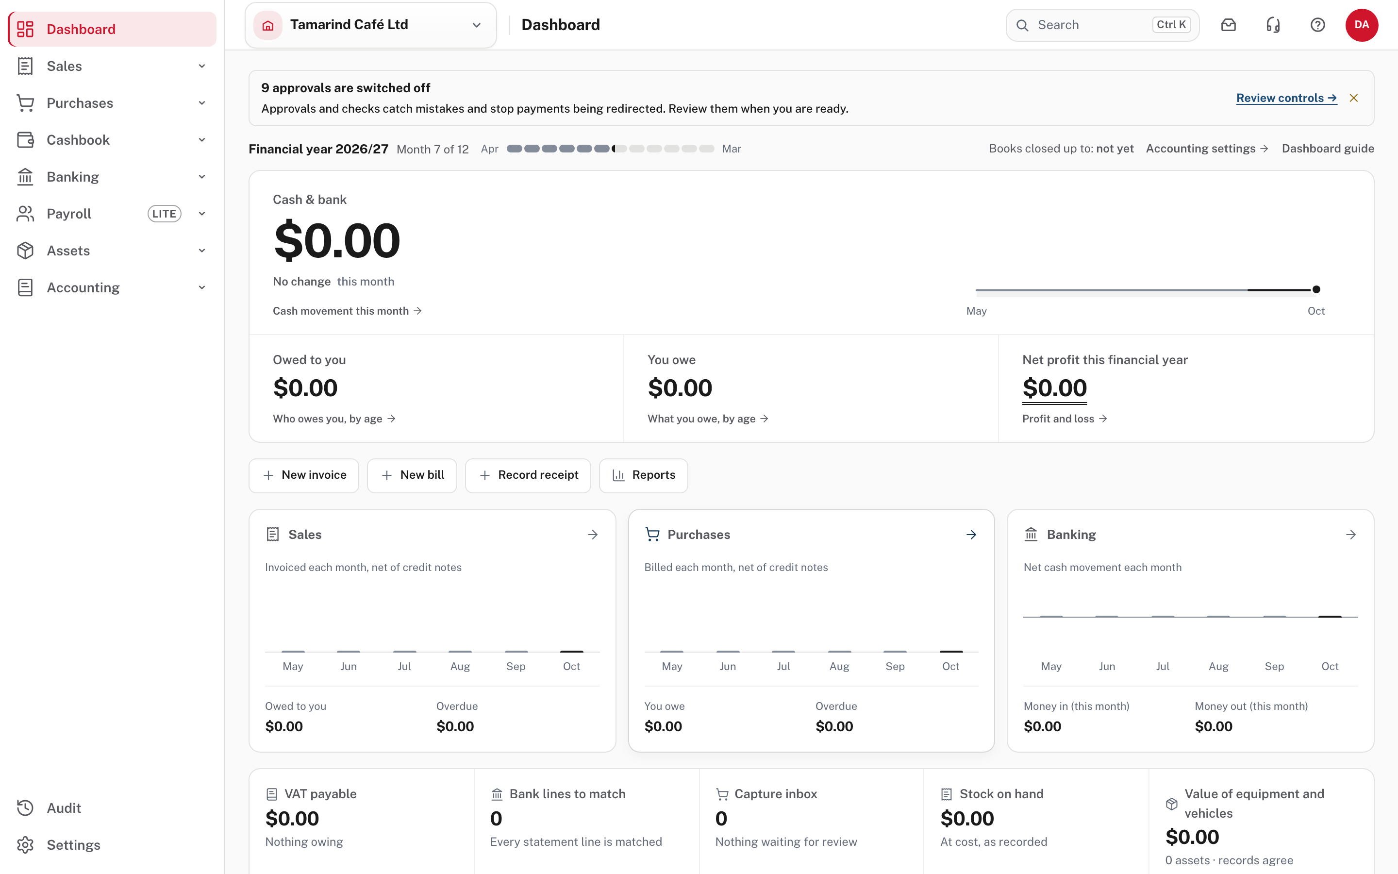Follow the Review controls link
This screenshot has height=874, width=1398.
point(1286,98)
